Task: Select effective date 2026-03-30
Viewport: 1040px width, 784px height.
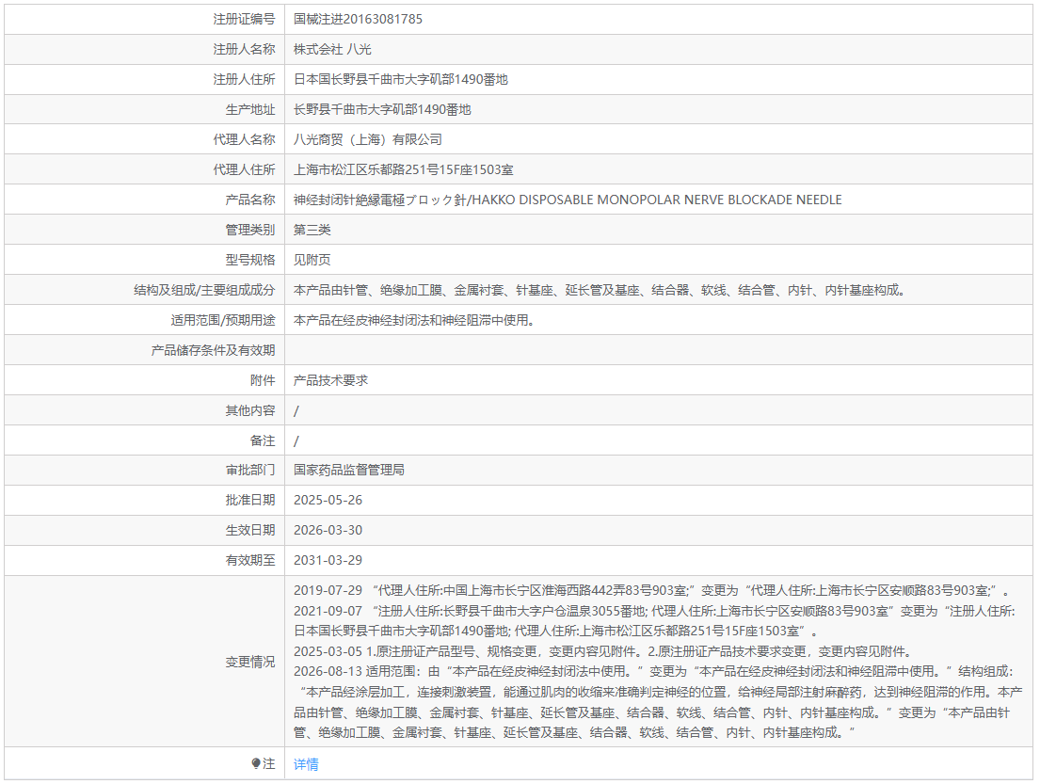Action: [328, 530]
